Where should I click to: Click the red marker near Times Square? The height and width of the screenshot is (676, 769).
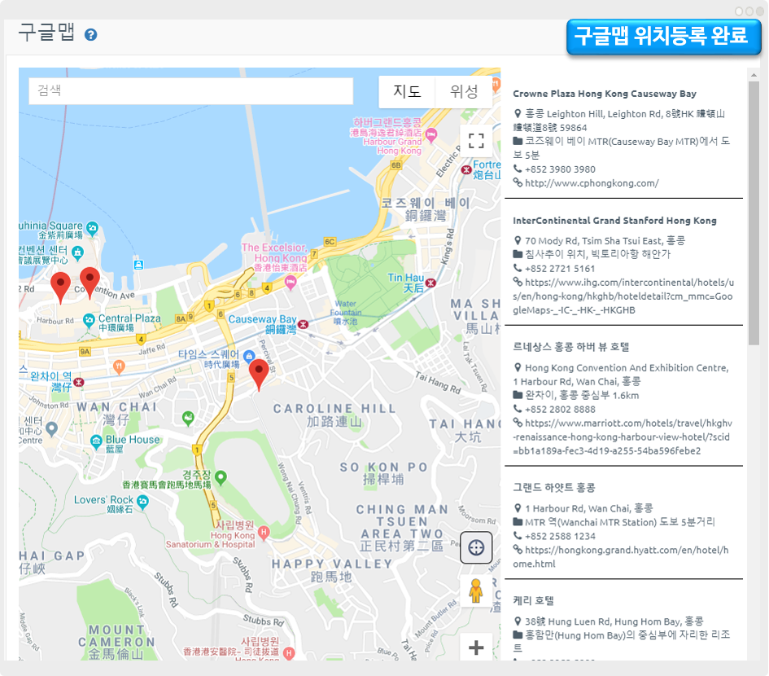(x=259, y=374)
